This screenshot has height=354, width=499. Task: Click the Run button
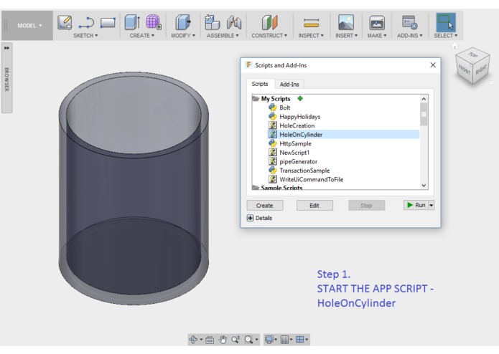pyautogui.click(x=416, y=206)
